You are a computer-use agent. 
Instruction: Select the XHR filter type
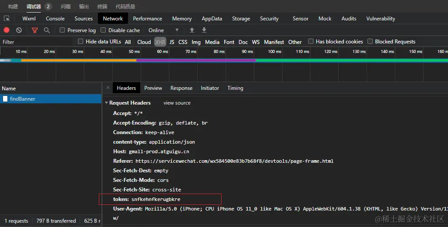point(160,42)
